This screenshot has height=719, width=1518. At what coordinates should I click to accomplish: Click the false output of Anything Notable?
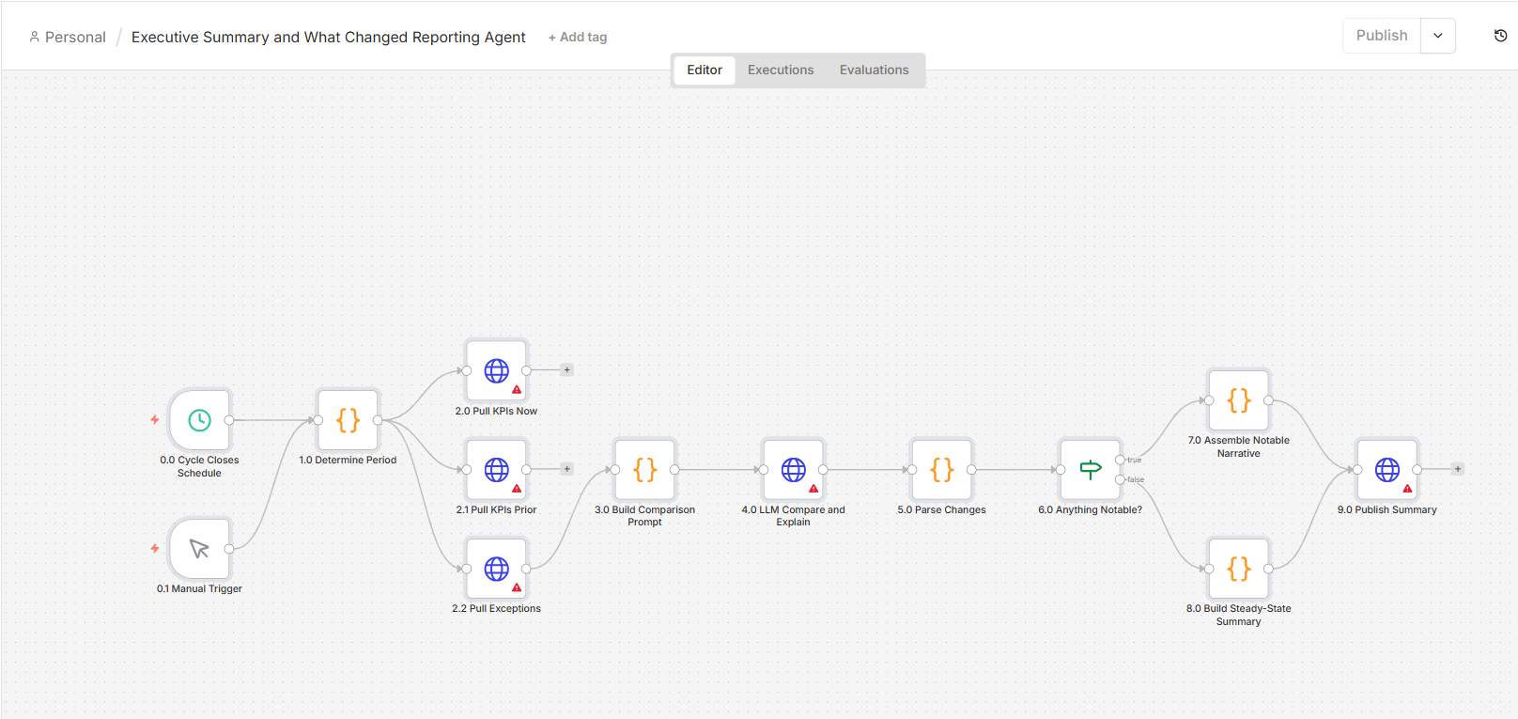tap(1121, 479)
